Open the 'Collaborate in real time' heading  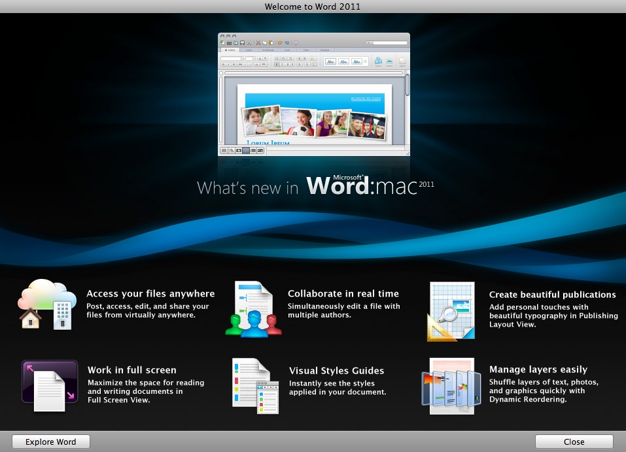pos(343,294)
